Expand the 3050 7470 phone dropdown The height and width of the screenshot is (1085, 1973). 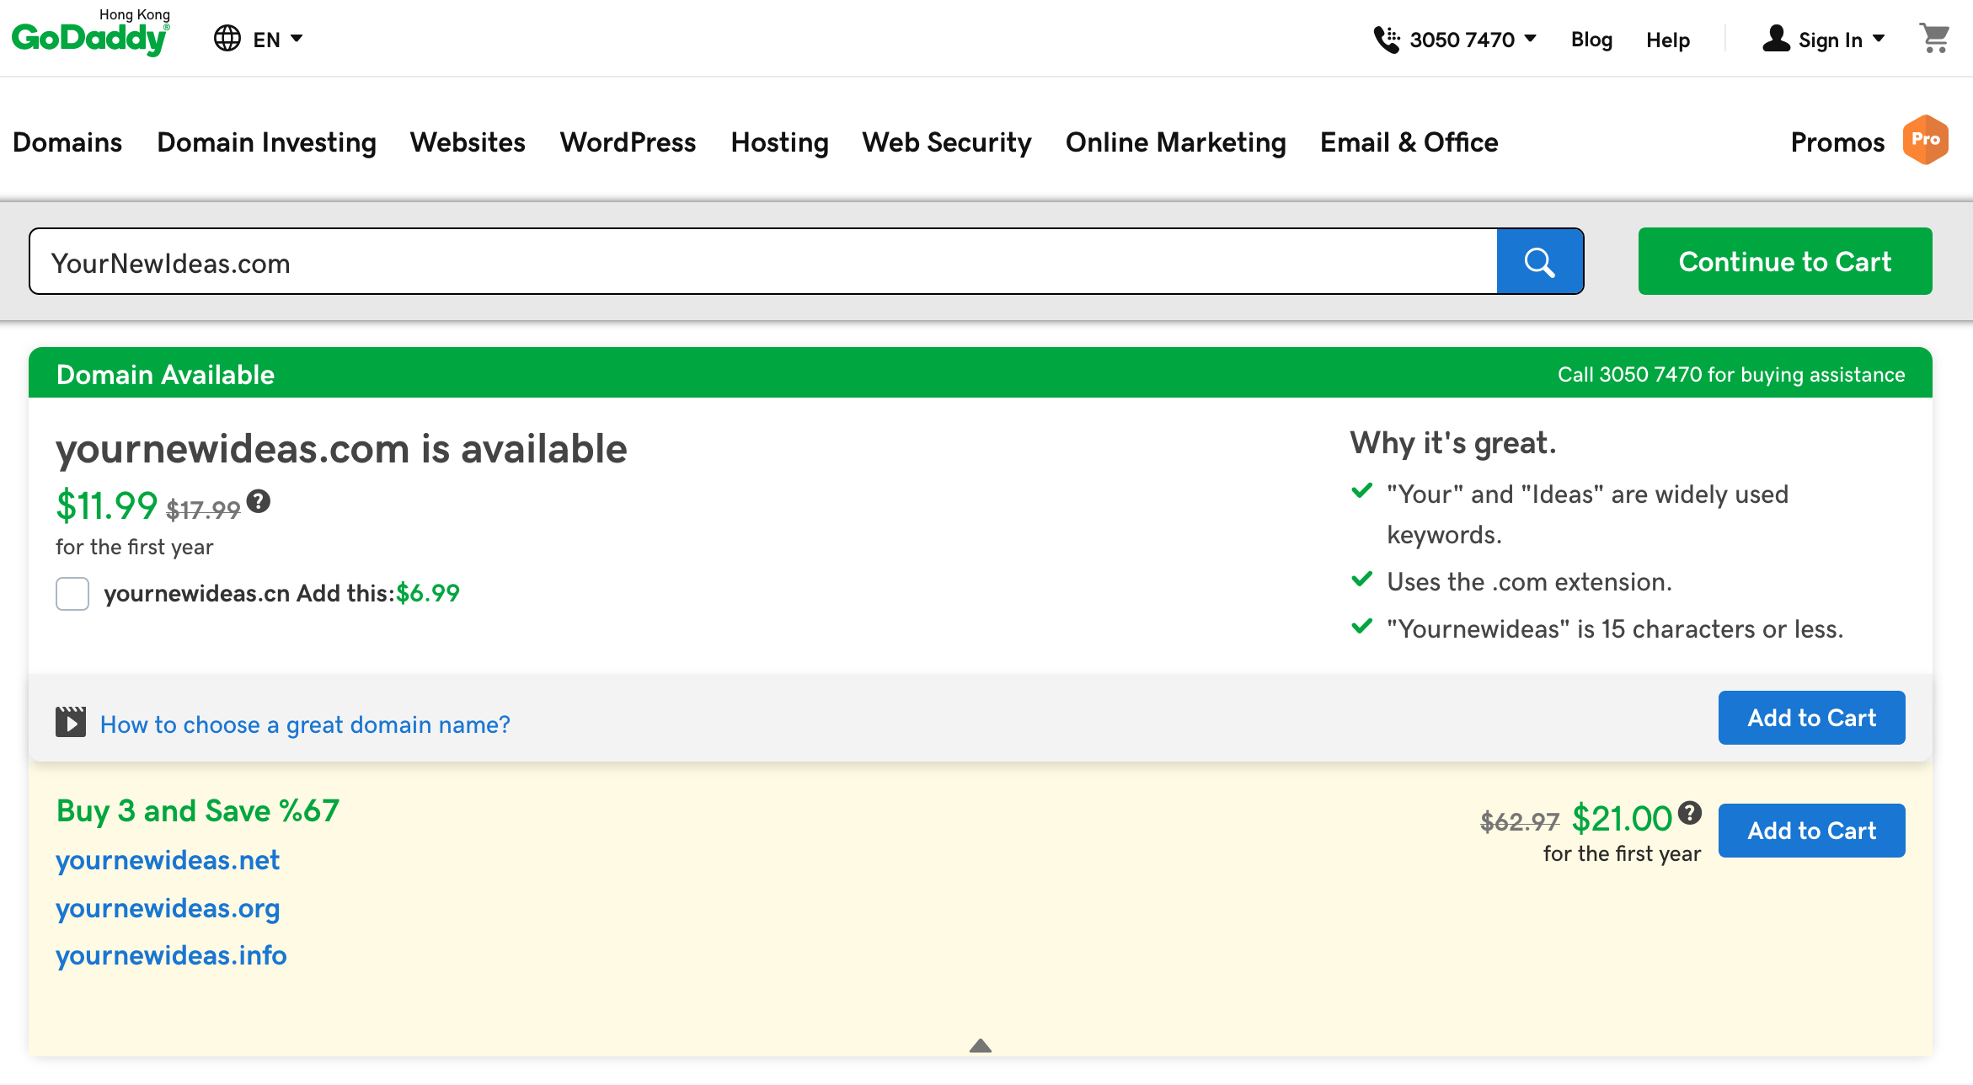pyautogui.click(x=1531, y=39)
